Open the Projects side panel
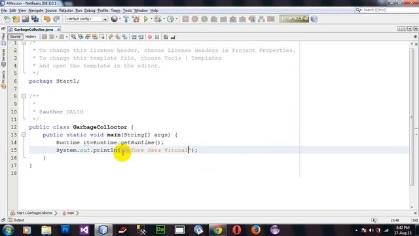Image resolution: width=419 pixels, height=236 pixels. pyautogui.click(x=3, y=79)
